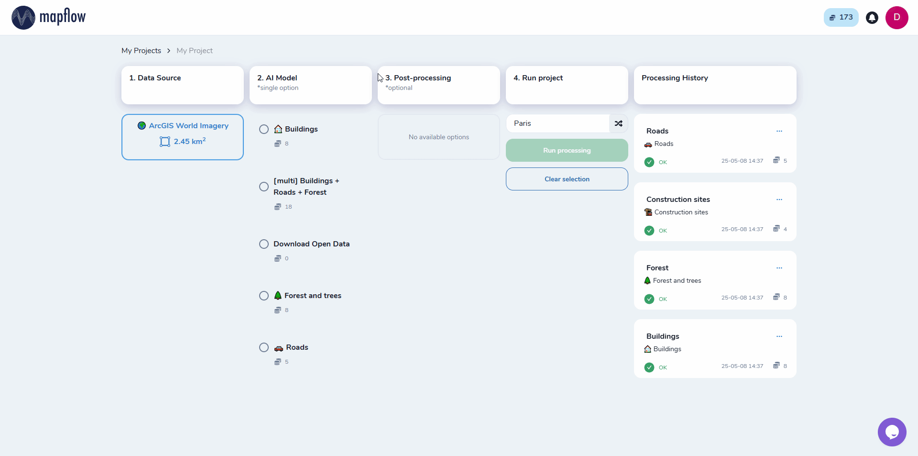
Task: Click the ArcGIS World Imagery globe icon
Action: [142, 126]
